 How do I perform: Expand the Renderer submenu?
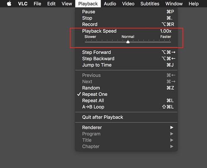[126, 127]
